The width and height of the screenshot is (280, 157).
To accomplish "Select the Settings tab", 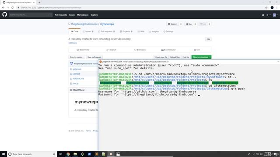I will pyautogui.click(x=168, y=31).
